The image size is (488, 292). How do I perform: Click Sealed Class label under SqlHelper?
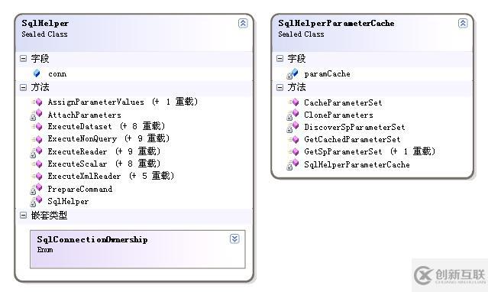(x=44, y=34)
